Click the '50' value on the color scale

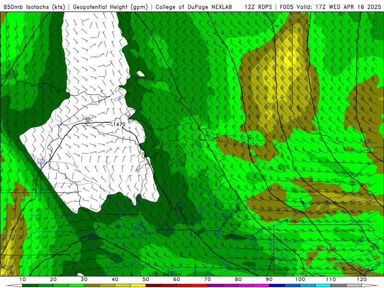[x=146, y=279]
